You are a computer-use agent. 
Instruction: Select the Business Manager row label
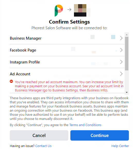(x=26, y=38)
